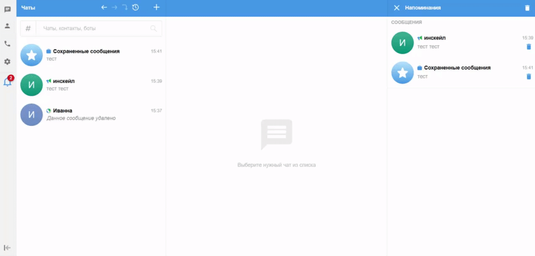Screen dimensions: 535x256
Task: Focus the chats, contacts, bots search field
Action: point(94,28)
